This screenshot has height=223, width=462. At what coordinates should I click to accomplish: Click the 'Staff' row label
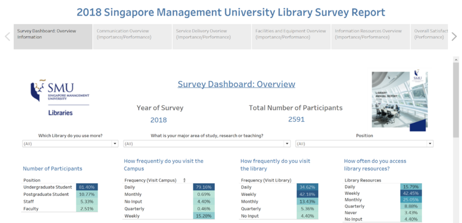point(28,202)
